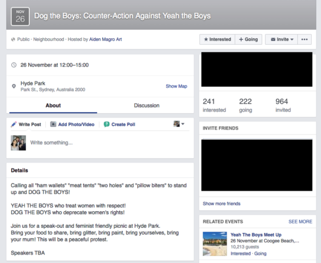Click the location pin icon near Hyde Park
321x263 pixels.
14,86
